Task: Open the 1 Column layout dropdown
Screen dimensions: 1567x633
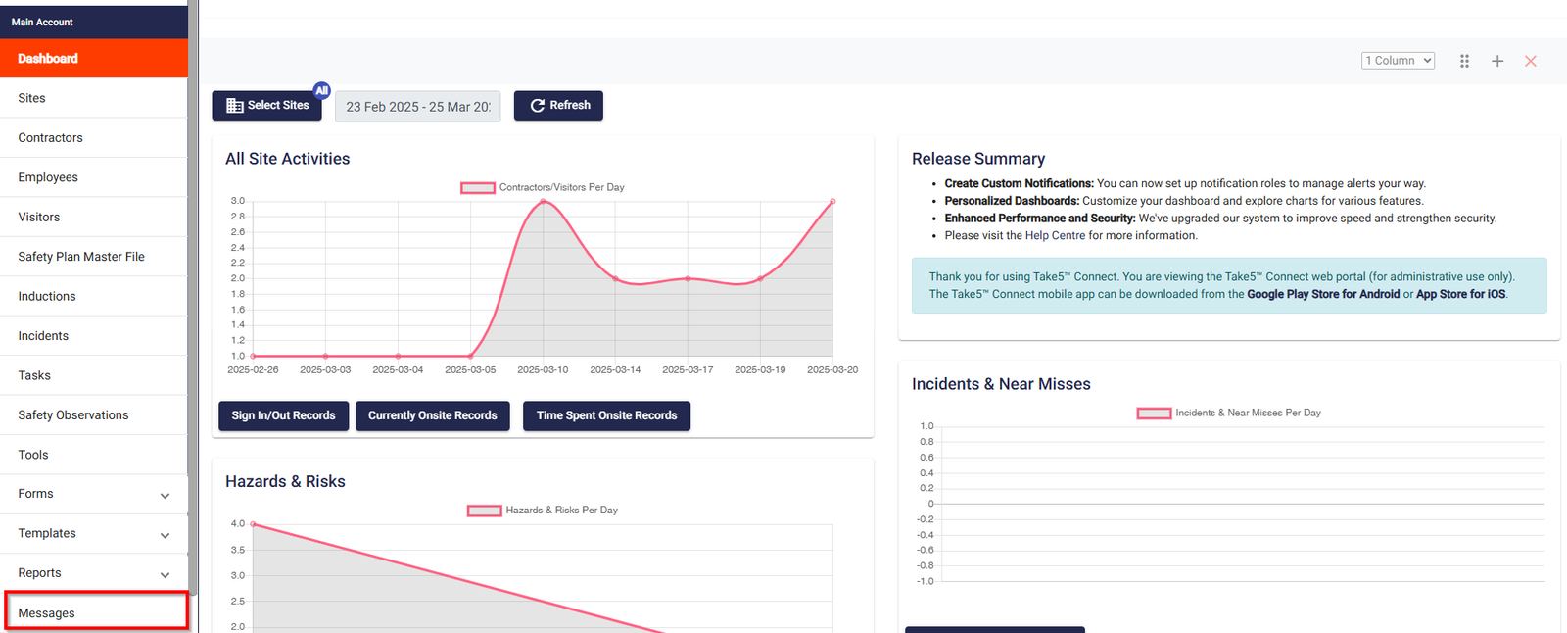Action: pyautogui.click(x=1398, y=61)
